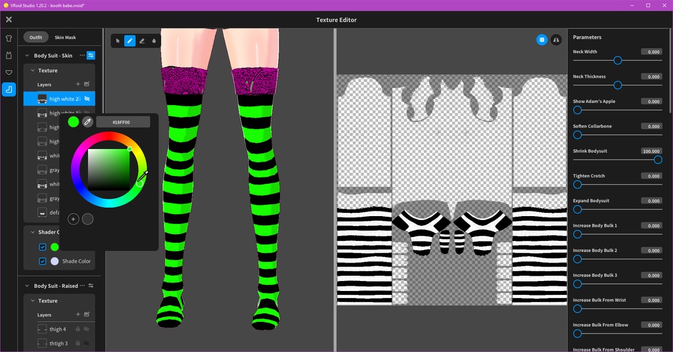Collapse Texture section under Body Suit - Skin
Viewport: 673px width, 352px height.
point(33,70)
